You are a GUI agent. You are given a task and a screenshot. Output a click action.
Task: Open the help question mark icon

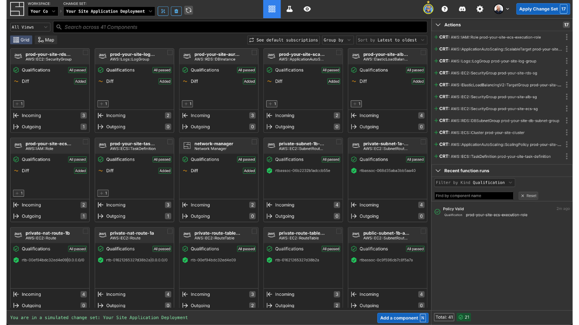coord(444,8)
